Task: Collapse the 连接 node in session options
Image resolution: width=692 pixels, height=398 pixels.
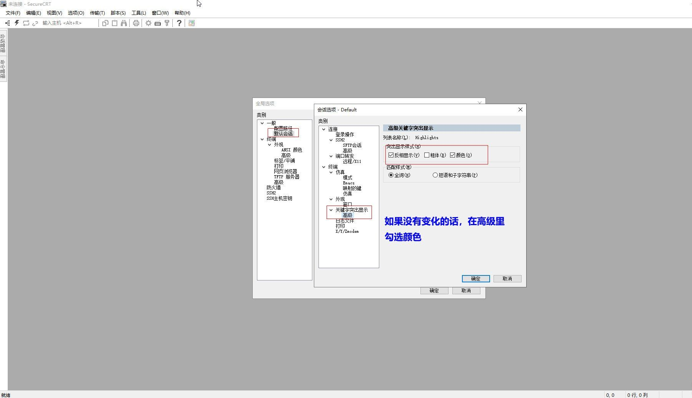Action: (324, 129)
